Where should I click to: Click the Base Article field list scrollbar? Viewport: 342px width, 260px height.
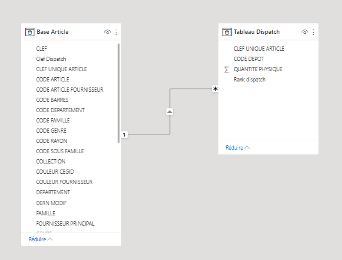pyautogui.click(x=119, y=94)
